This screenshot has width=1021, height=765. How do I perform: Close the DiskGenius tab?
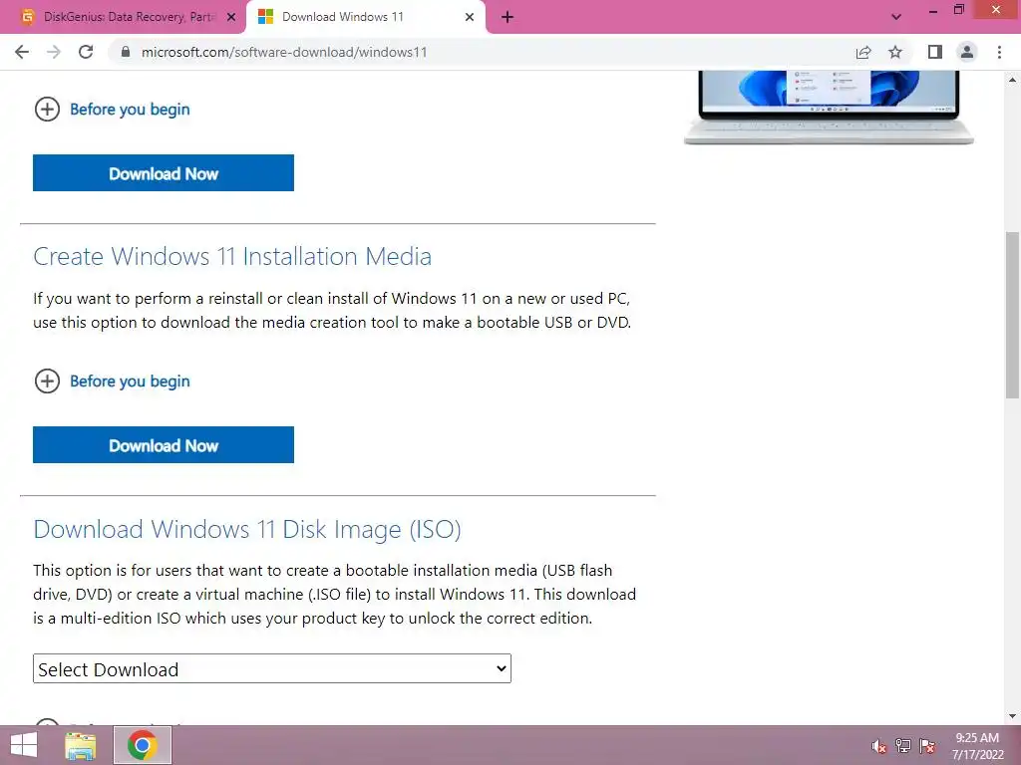pyautogui.click(x=231, y=18)
